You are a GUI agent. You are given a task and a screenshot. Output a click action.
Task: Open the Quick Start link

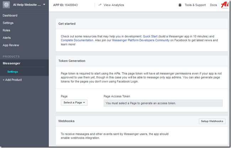(150, 36)
